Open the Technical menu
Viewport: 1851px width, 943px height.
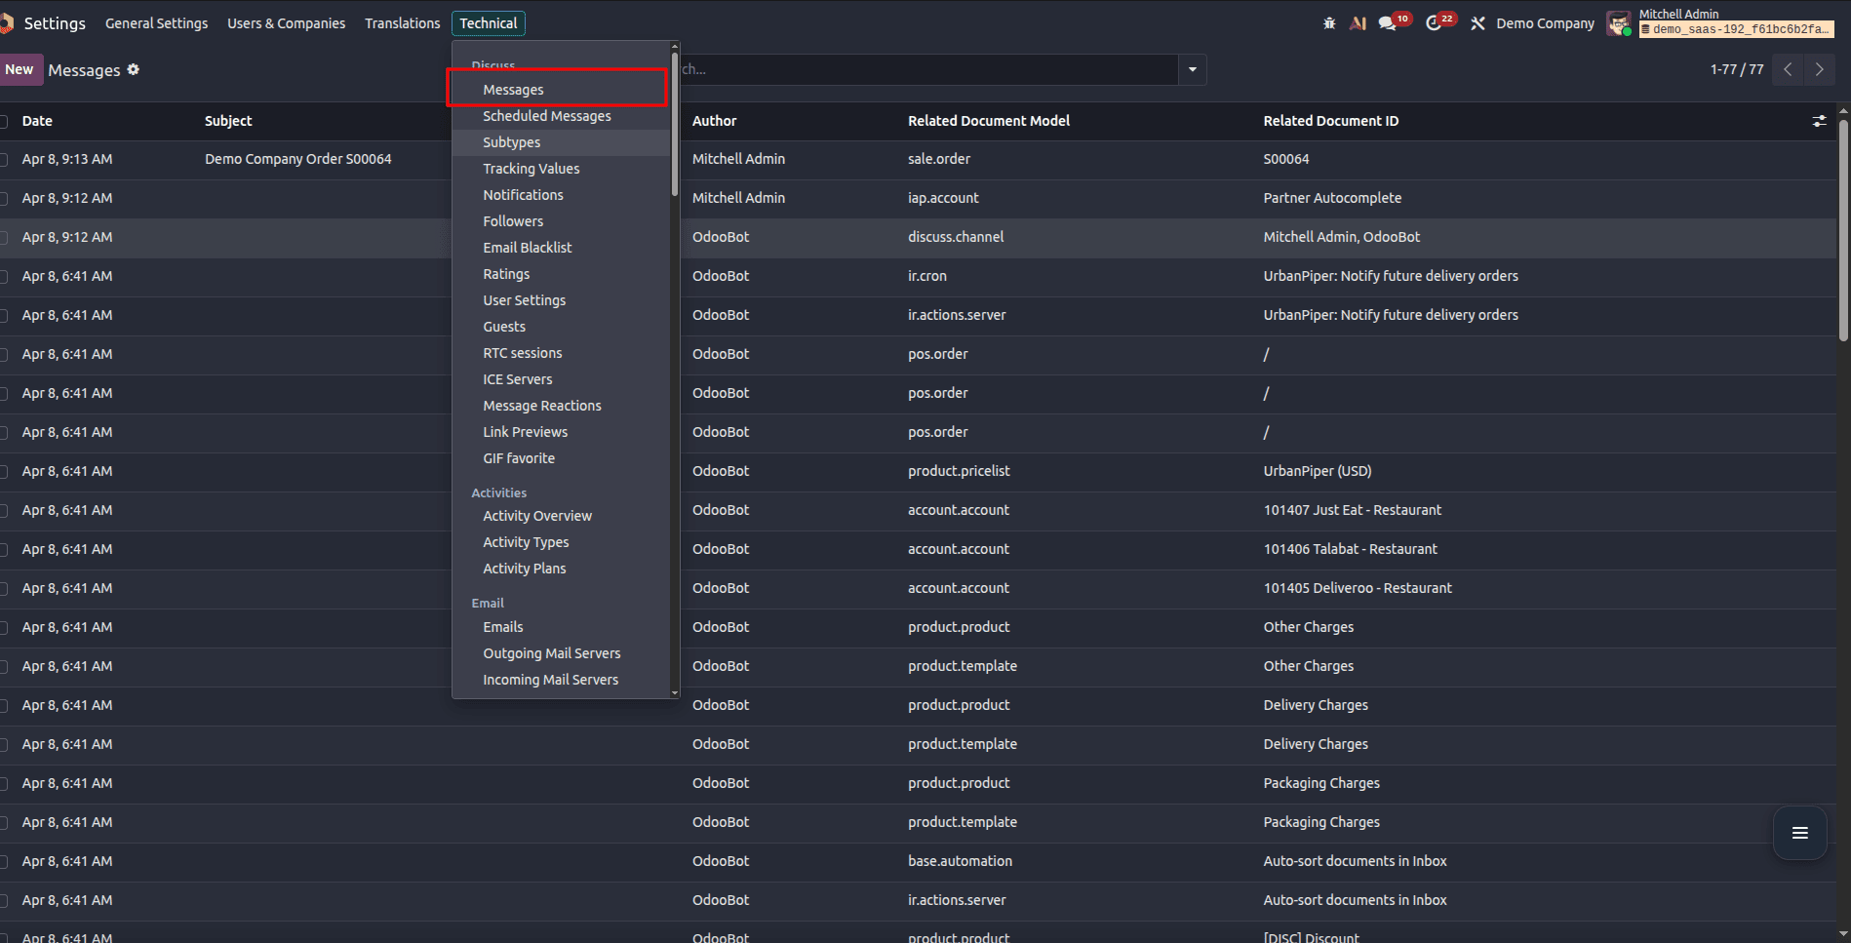coord(488,22)
